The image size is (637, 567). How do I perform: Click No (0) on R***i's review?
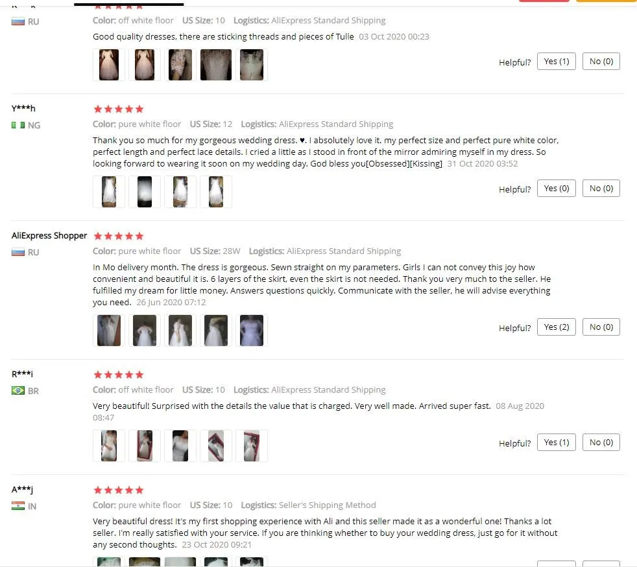(x=601, y=443)
